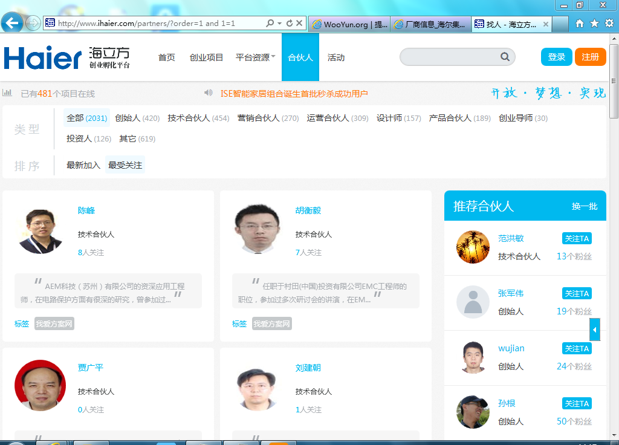Open the browser home icon
Viewport: 619px width, 445px height.
[580, 24]
